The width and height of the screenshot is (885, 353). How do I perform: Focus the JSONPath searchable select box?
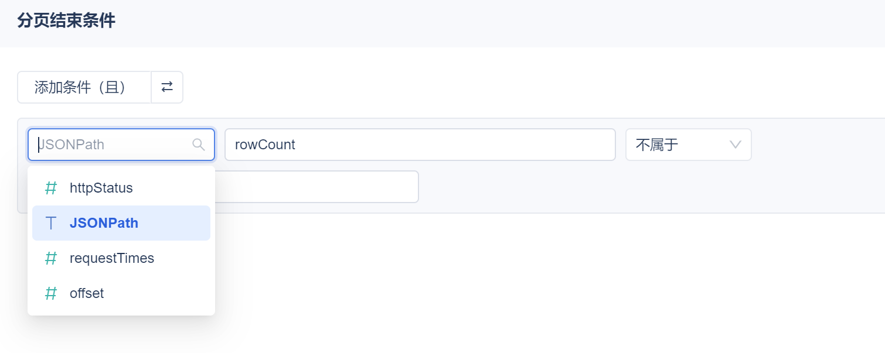coord(111,145)
